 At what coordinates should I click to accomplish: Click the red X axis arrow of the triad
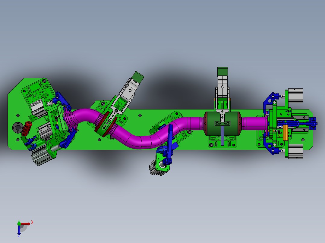[26, 224]
